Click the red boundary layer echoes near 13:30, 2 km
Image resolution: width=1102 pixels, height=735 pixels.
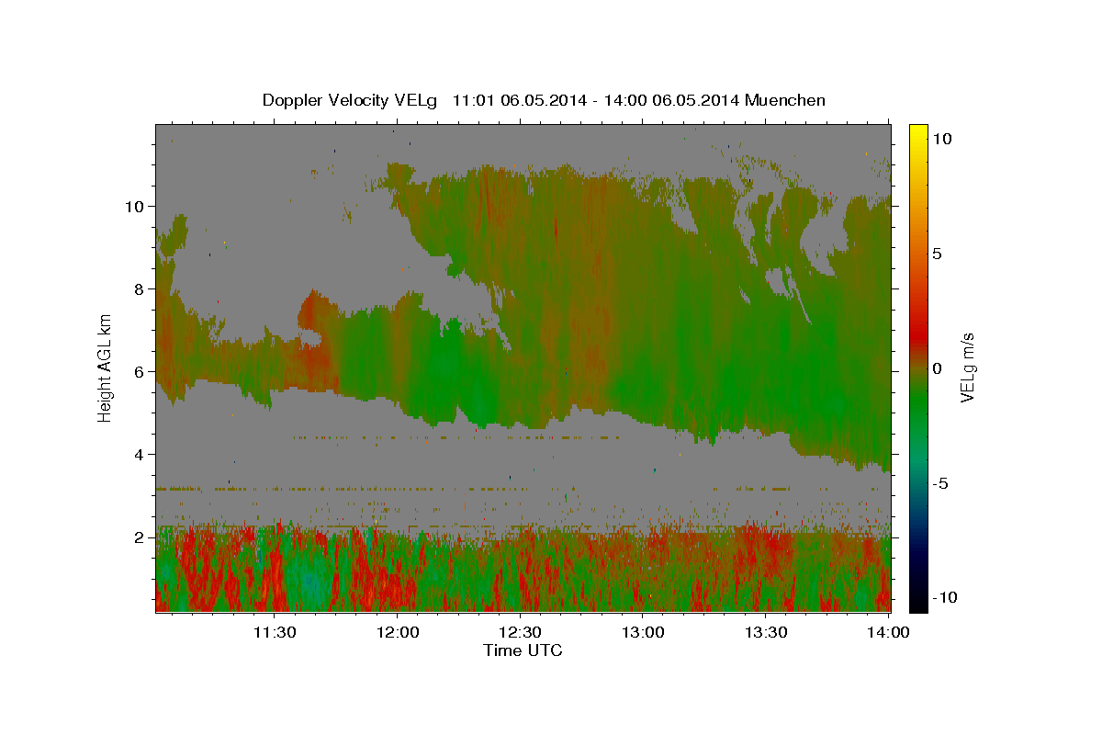point(762,542)
